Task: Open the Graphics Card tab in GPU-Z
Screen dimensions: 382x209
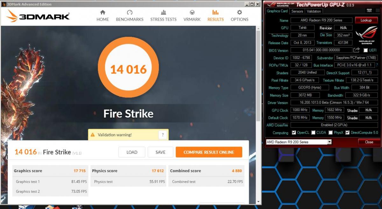Action: 277,11
